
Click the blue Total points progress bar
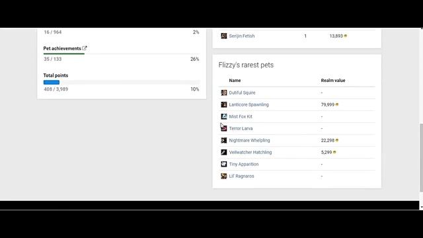[52, 82]
